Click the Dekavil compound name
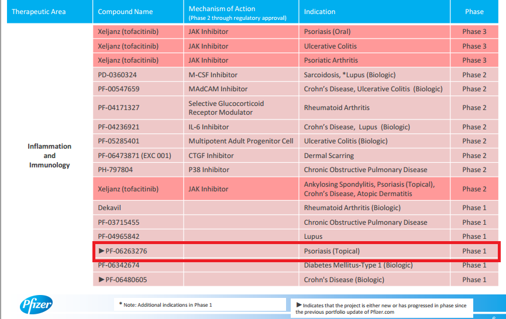The height and width of the screenshot is (319, 506). pyautogui.click(x=109, y=208)
